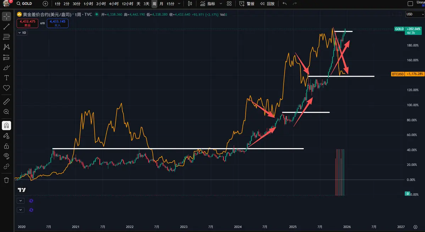
Task: Open the candlestick chart type menu
Action: tap(190, 4)
